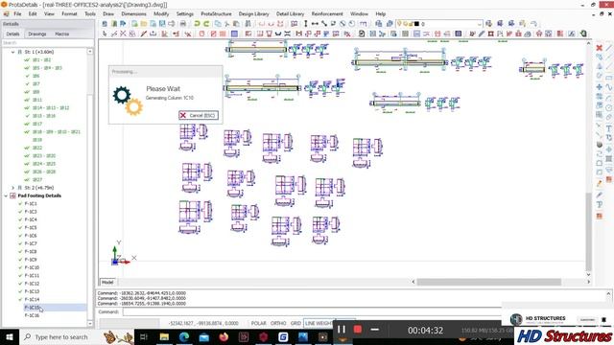Open the Design Library menu

point(253,13)
